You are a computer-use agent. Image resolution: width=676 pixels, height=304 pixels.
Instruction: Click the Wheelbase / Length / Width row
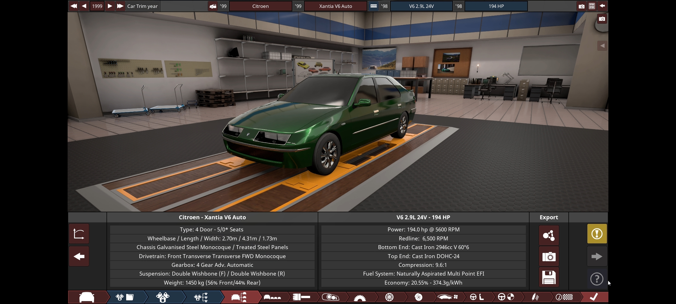tap(212, 238)
